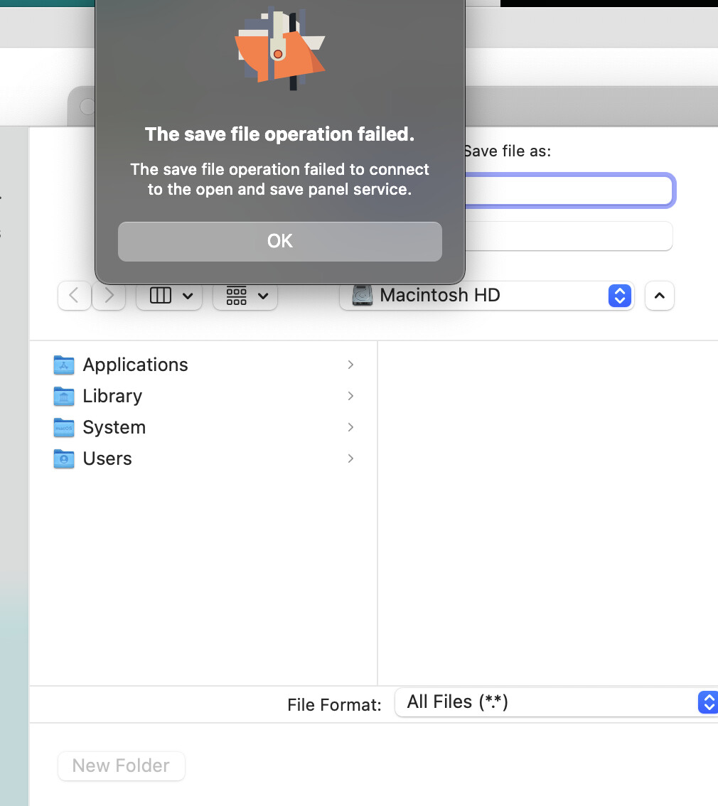The width and height of the screenshot is (718, 806).
Task: Expand the Applications row chevron
Action: pos(350,365)
